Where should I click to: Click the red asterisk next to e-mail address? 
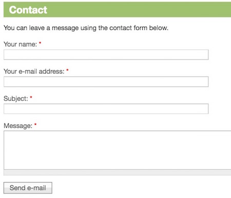[x=67, y=70]
